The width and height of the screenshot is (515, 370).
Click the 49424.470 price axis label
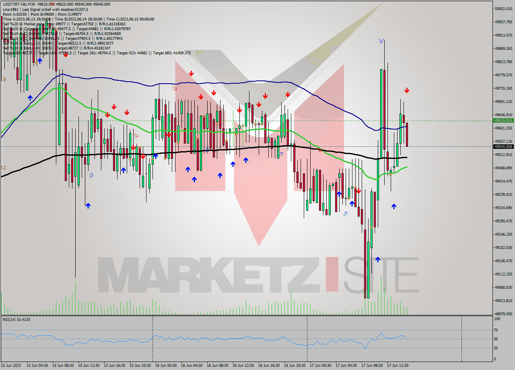(x=504, y=181)
